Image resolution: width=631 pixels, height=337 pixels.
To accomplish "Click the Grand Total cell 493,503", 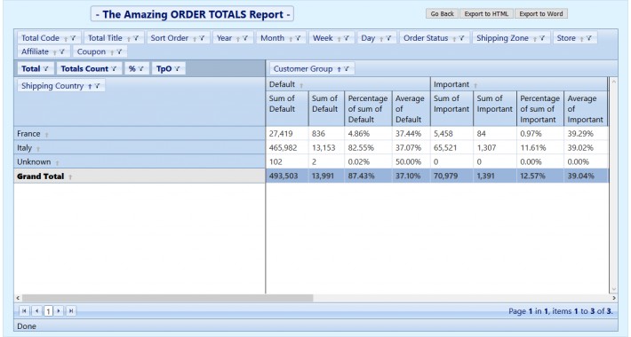I will [287, 176].
